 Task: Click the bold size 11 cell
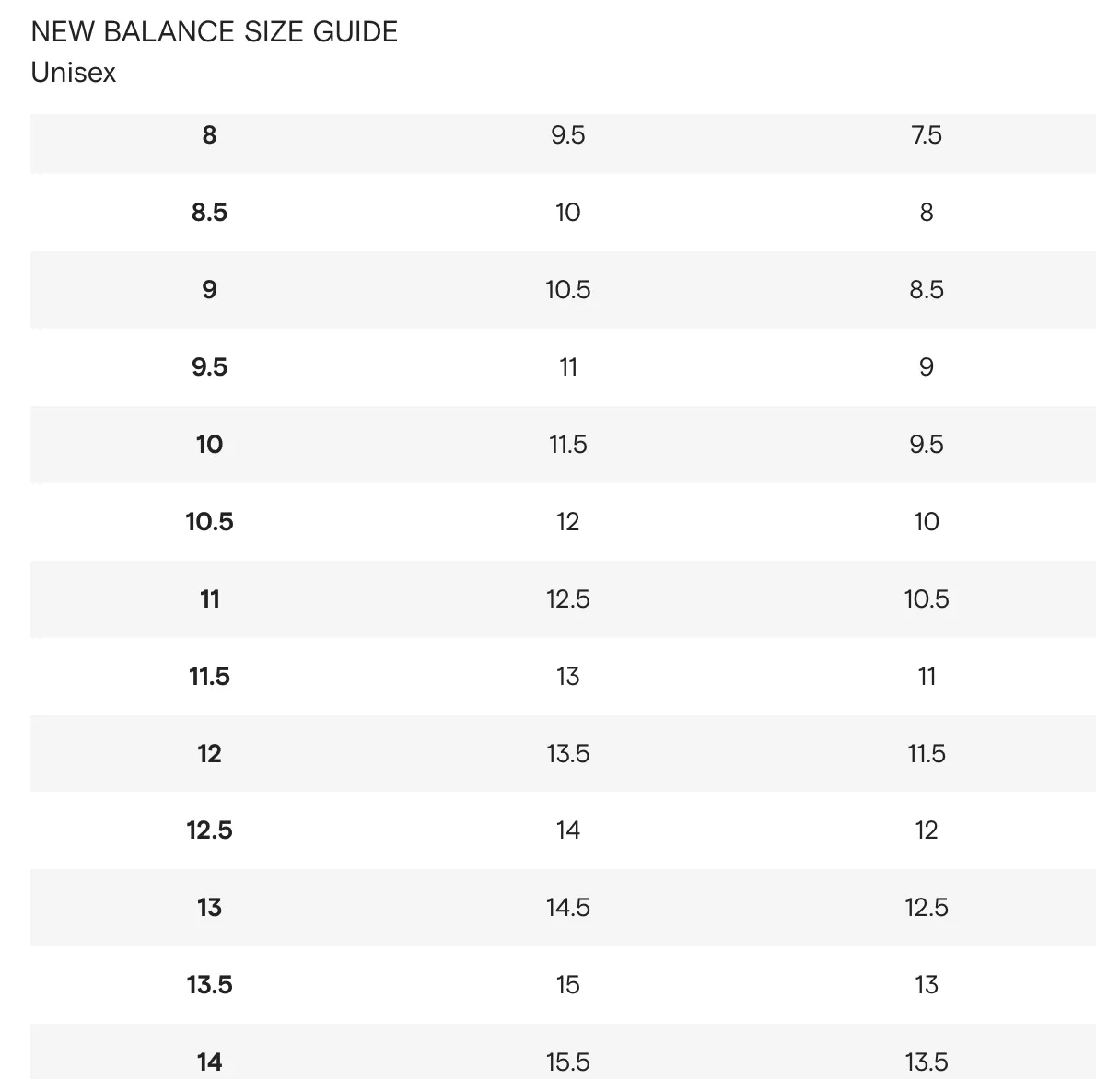pos(210,599)
